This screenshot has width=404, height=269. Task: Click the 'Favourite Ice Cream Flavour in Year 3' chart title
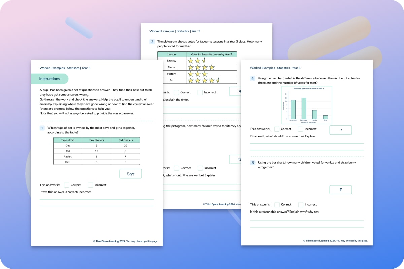[308, 89]
